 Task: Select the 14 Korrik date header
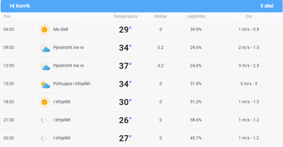pos(20,6)
